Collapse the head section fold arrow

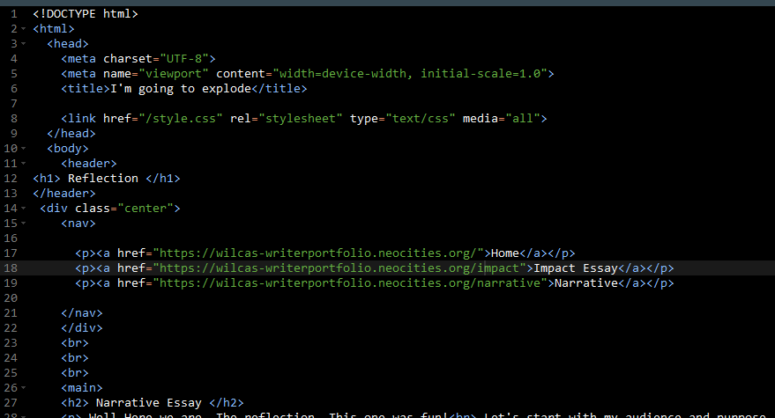click(23, 44)
